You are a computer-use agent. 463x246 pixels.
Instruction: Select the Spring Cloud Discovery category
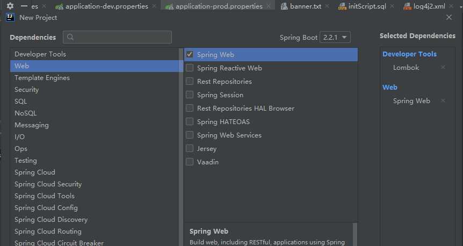(x=95, y=220)
